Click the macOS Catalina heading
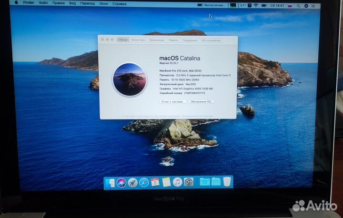The width and height of the screenshot is (343, 218). pos(180,58)
